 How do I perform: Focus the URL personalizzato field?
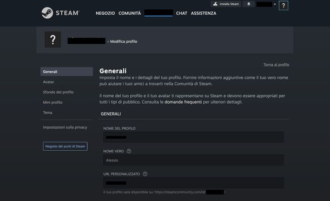point(194,183)
